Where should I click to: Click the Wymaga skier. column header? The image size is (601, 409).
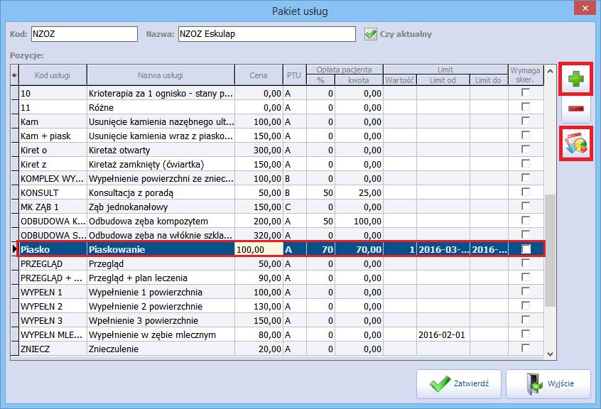[526, 75]
